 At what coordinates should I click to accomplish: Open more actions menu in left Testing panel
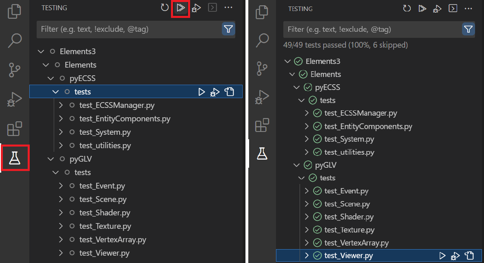pyautogui.click(x=228, y=7)
